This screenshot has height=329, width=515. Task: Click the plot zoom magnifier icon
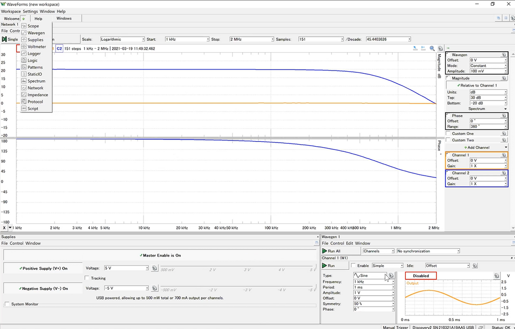(432, 48)
